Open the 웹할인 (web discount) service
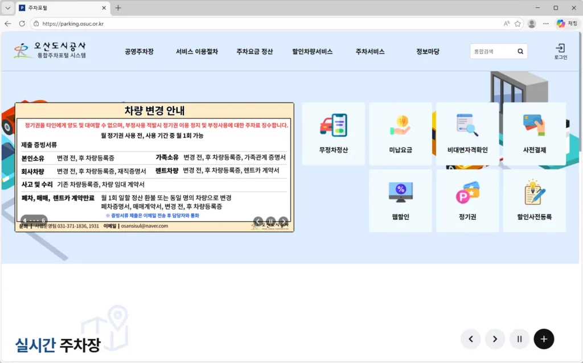This screenshot has width=583, height=363. [400, 200]
